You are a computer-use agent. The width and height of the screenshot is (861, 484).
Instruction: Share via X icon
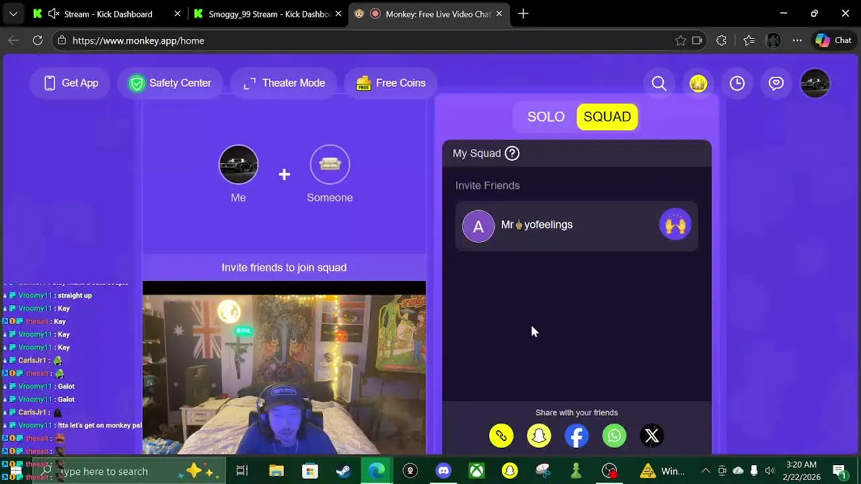click(x=652, y=436)
